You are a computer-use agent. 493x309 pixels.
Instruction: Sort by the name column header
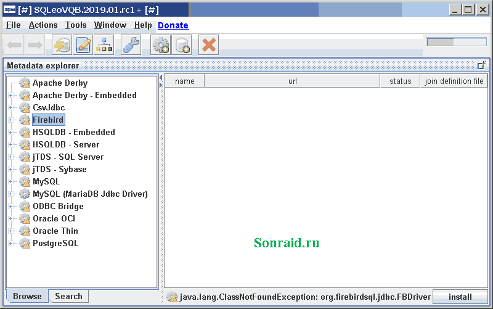pyautogui.click(x=184, y=81)
